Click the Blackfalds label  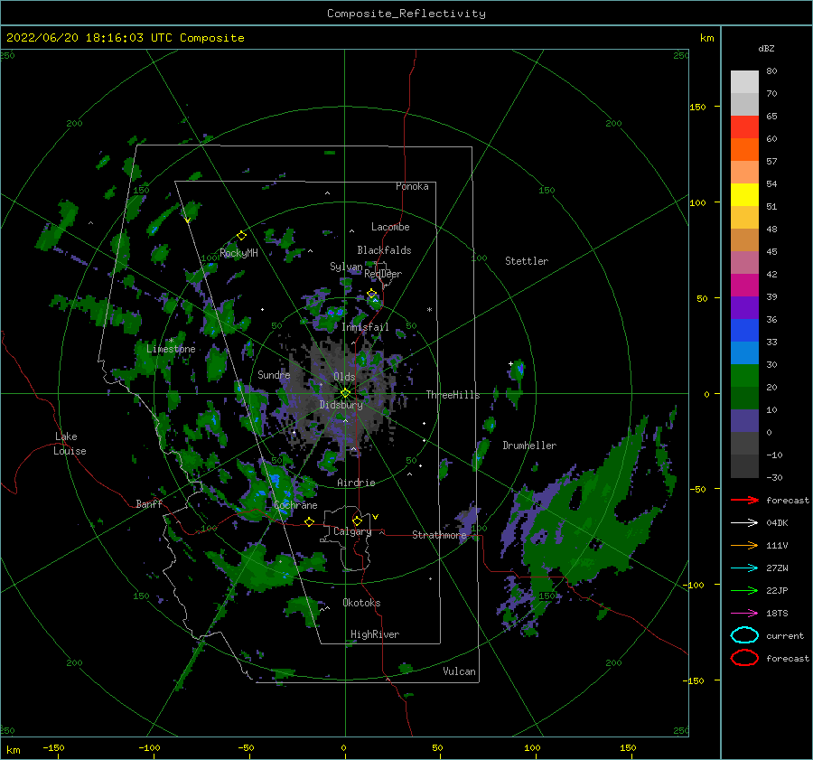coord(384,250)
